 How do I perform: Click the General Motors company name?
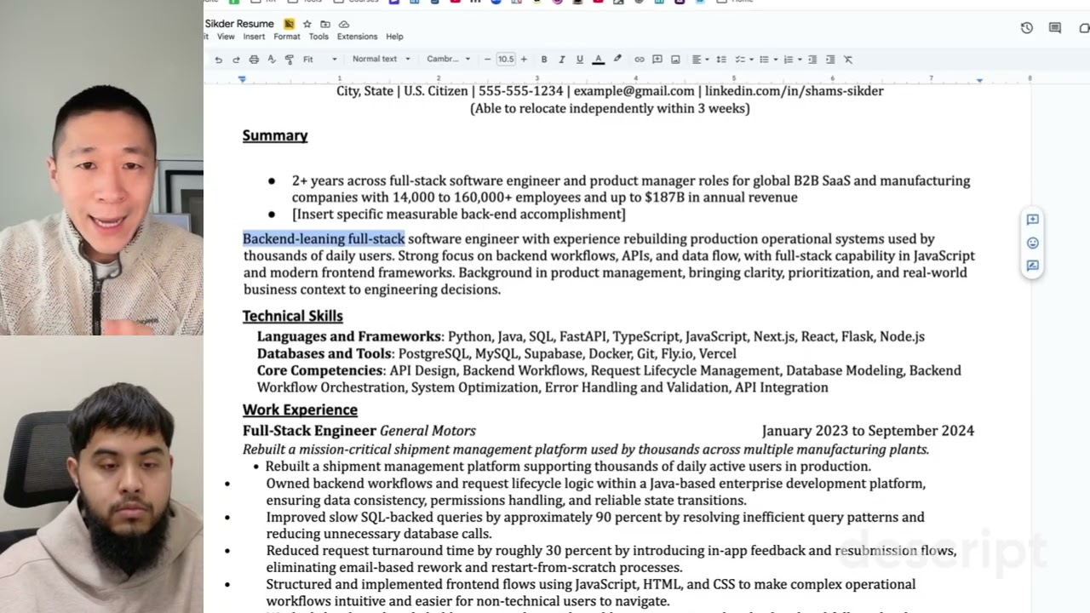[427, 431]
